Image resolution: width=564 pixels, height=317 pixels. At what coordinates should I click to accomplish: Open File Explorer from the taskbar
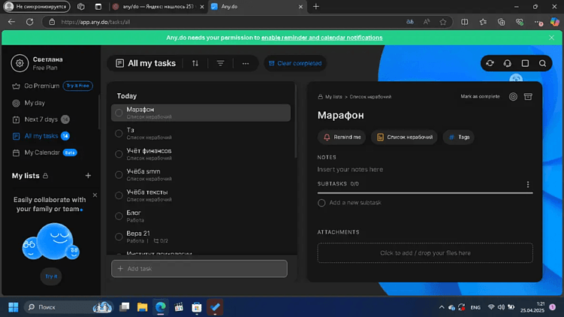(x=143, y=307)
